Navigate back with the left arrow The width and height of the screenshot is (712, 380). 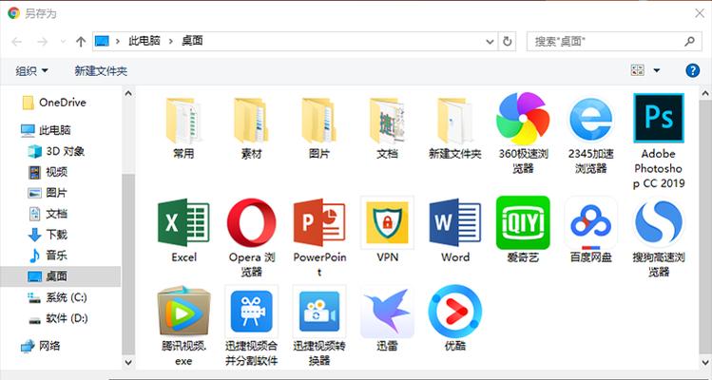tap(16, 42)
